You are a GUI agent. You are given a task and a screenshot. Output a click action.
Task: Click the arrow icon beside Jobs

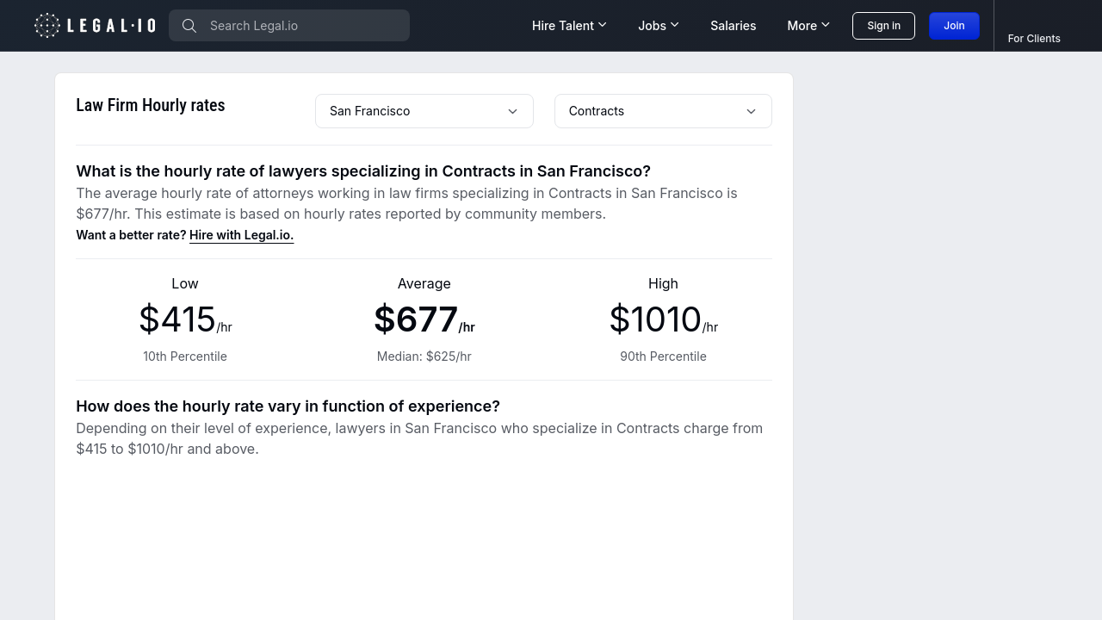[675, 25]
